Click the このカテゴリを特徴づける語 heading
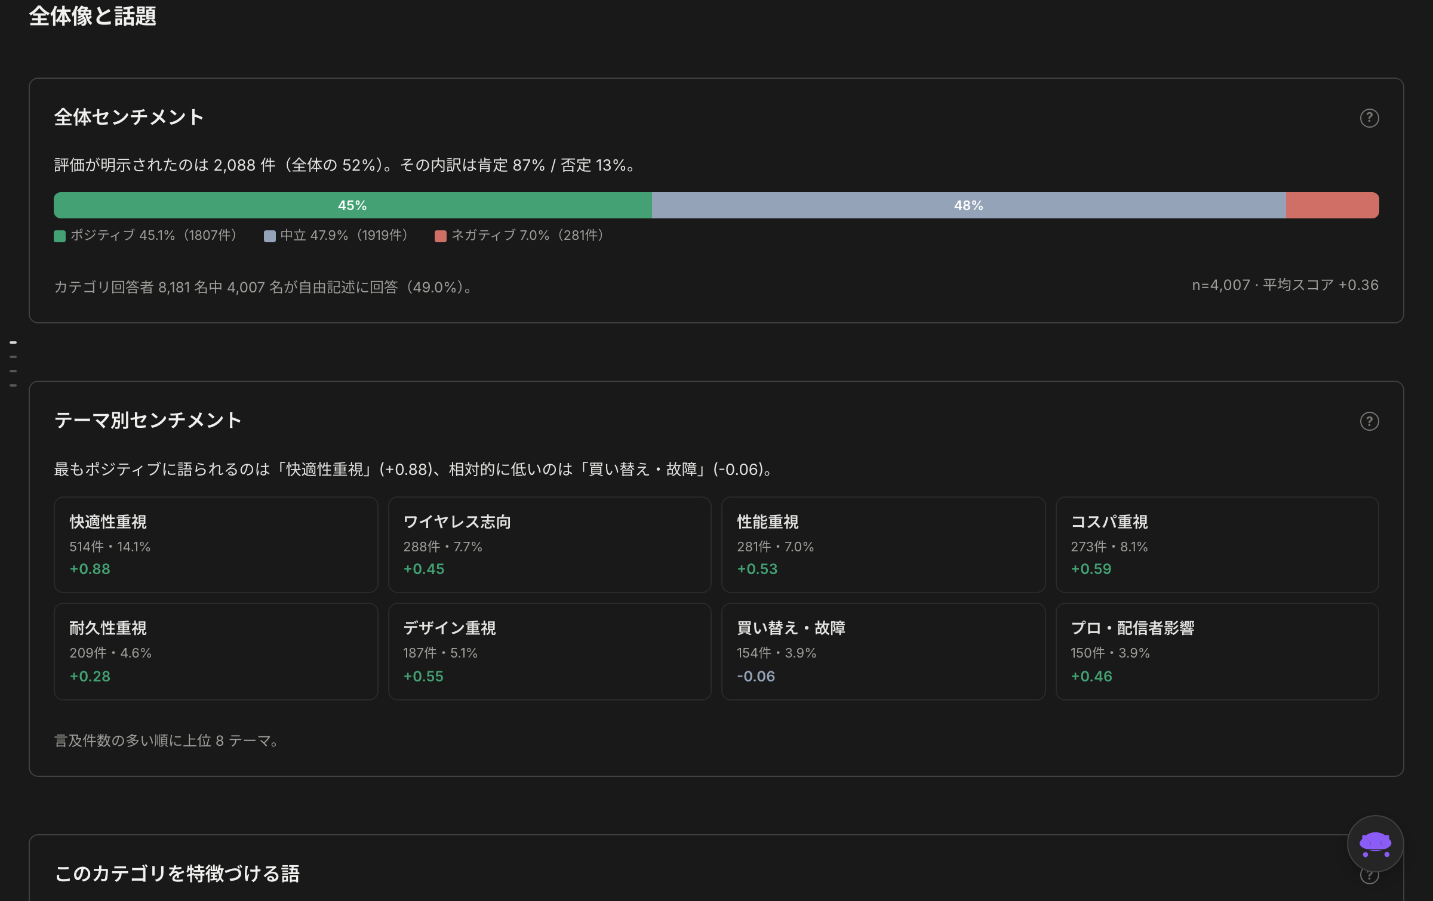Image resolution: width=1433 pixels, height=901 pixels. tap(177, 874)
